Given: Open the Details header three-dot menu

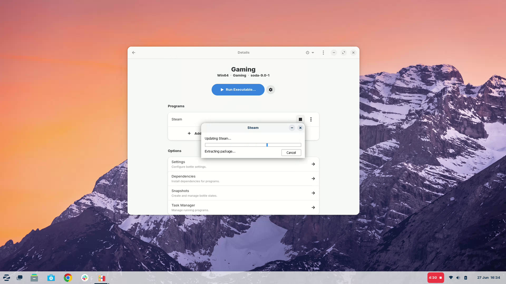Looking at the screenshot, I should (323, 52).
